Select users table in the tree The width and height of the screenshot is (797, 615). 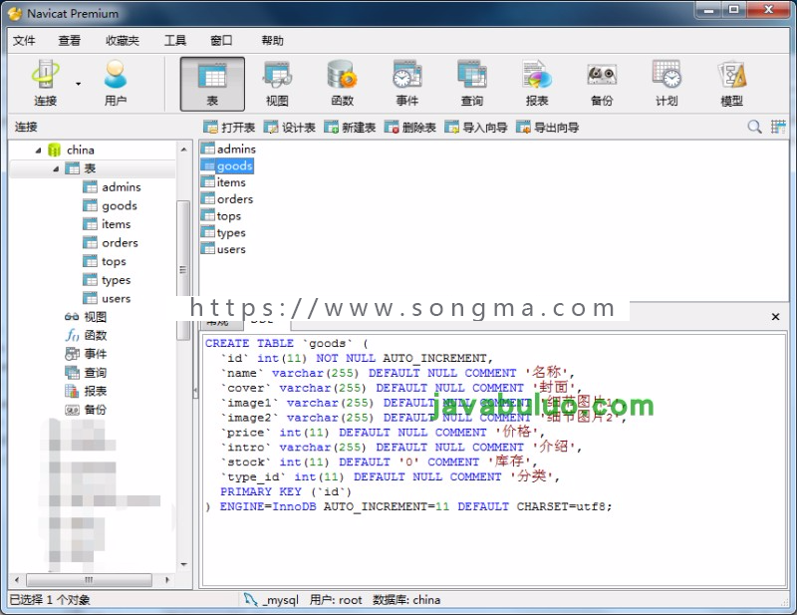coord(107,299)
